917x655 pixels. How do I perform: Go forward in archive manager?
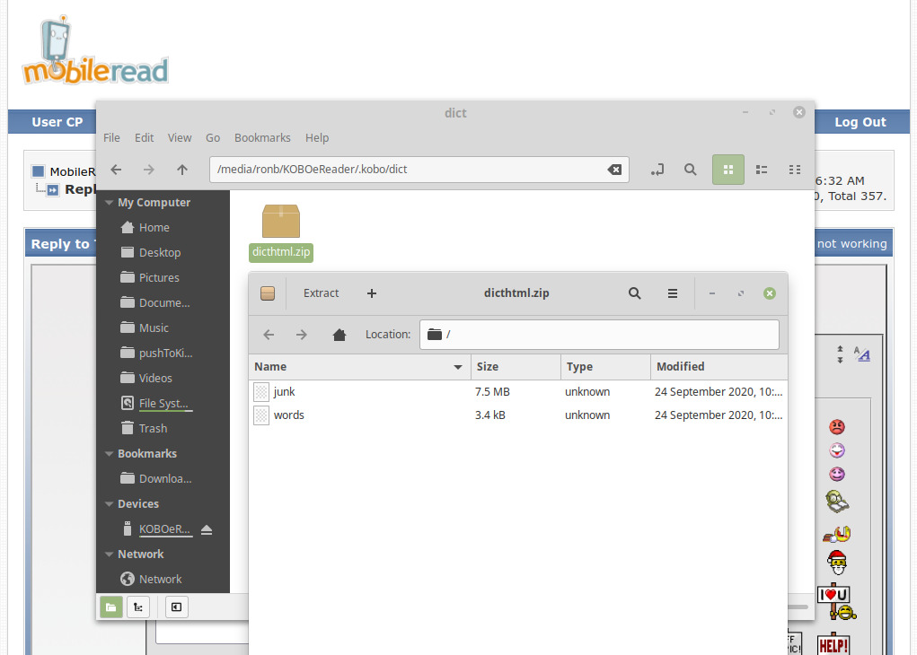(x=302, y=335)
